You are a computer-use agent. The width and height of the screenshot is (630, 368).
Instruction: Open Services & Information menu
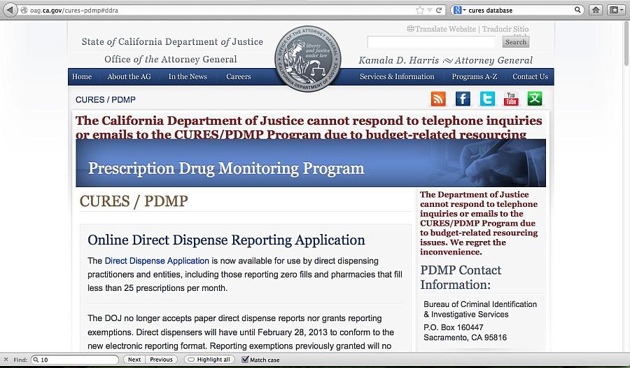point(397,76)
